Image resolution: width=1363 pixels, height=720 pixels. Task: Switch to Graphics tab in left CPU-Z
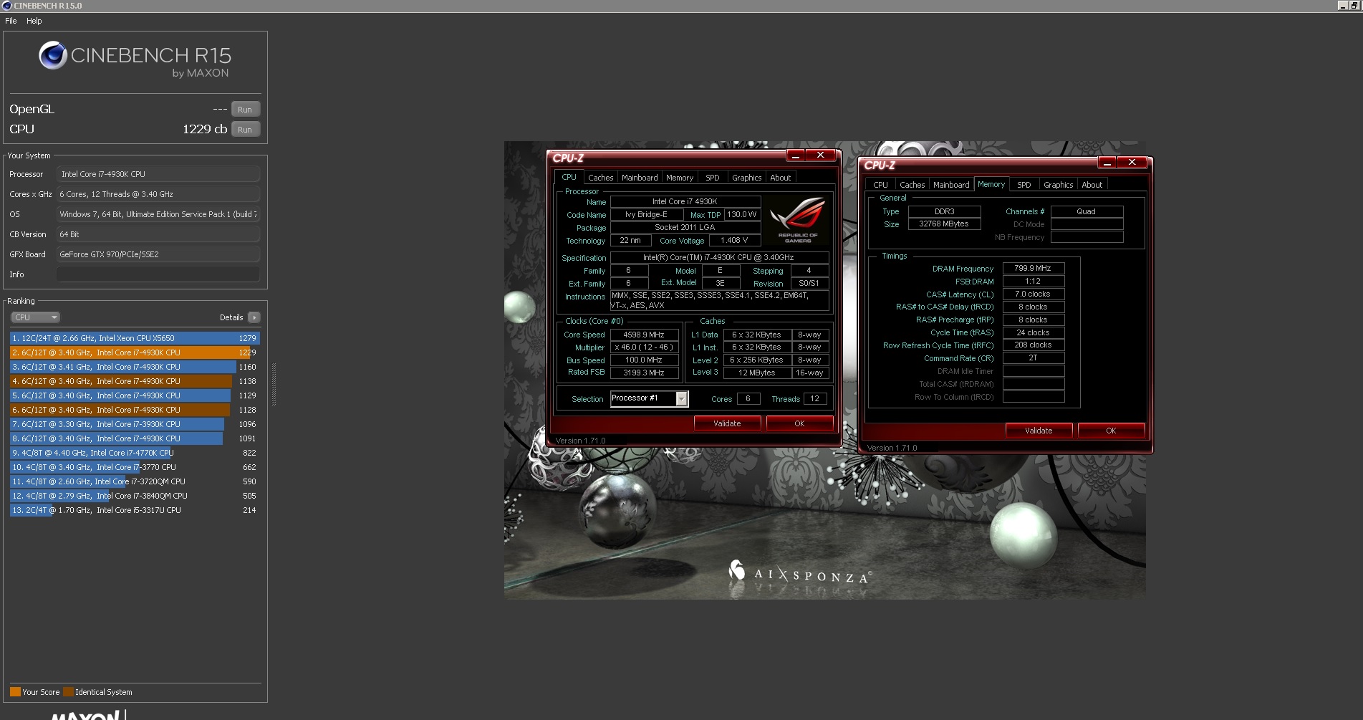point(746,178)
